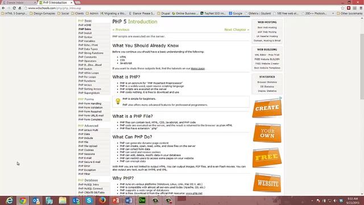This screenshot has height=205, width=364.
Task: Open Internet Explorer from the taskbar
Action: [9, 200]
